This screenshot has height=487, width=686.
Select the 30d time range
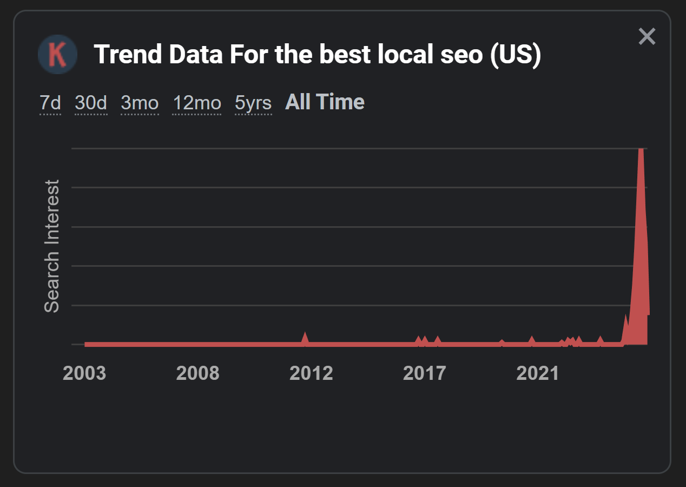tap(91, 102)
